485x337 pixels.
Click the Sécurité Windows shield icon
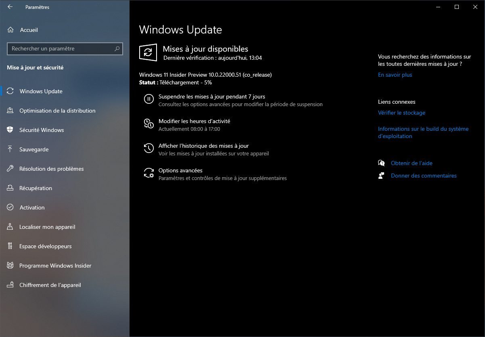[x=10, y=130]
